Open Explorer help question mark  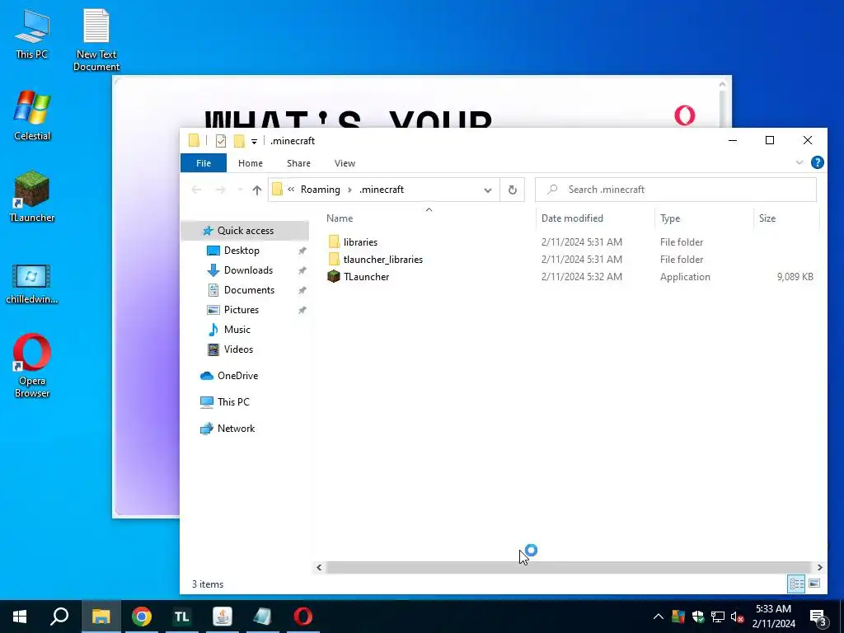817,162
